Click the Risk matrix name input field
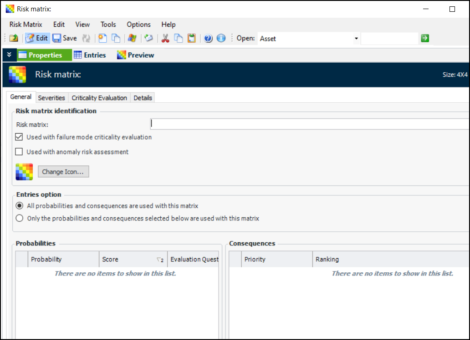This screenshot has width=470, height=340. (310, 124)
